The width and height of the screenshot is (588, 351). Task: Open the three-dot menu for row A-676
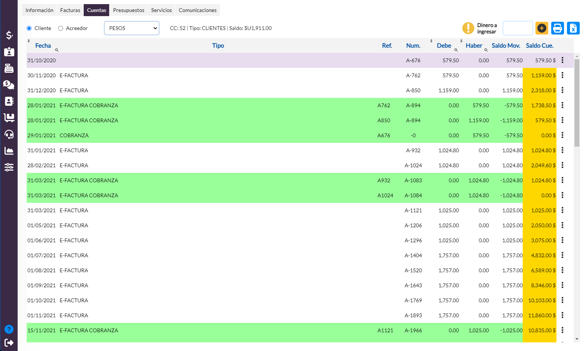click(562, 60)
